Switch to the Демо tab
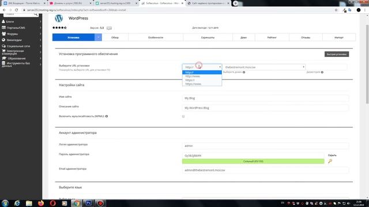This screenshot has height=207, width=369. (x=243, y=37)
